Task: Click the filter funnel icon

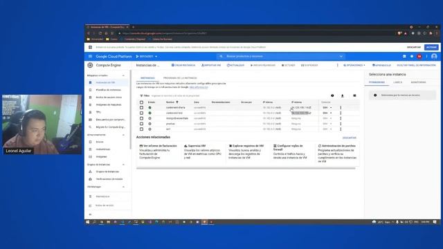Action: [x=141, y=95]
